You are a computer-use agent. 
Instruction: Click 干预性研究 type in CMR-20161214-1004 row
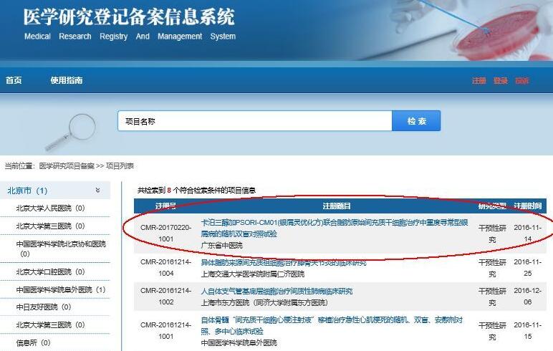pos(492,268)
